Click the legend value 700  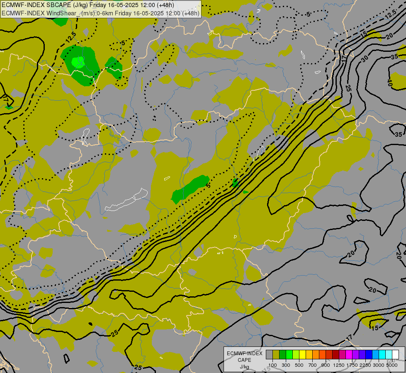313,365
